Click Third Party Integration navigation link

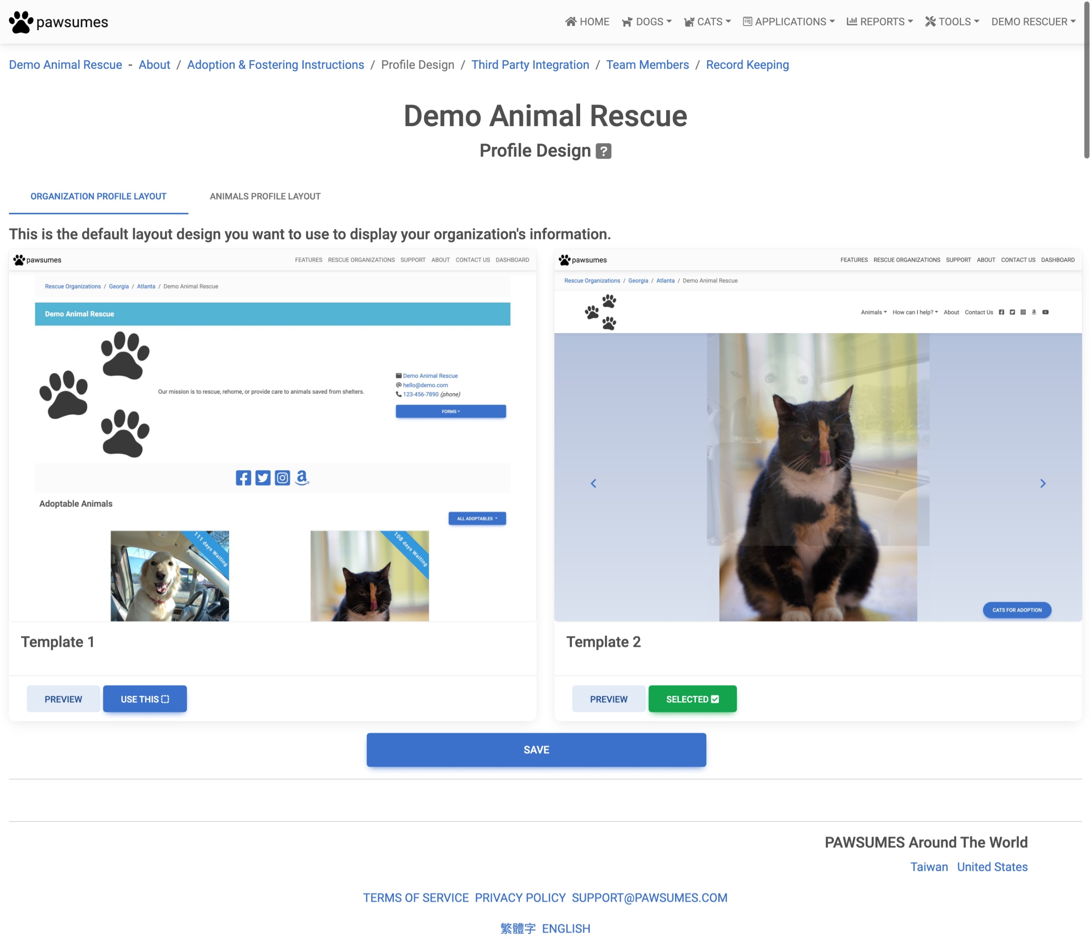(x=530, y=65)
